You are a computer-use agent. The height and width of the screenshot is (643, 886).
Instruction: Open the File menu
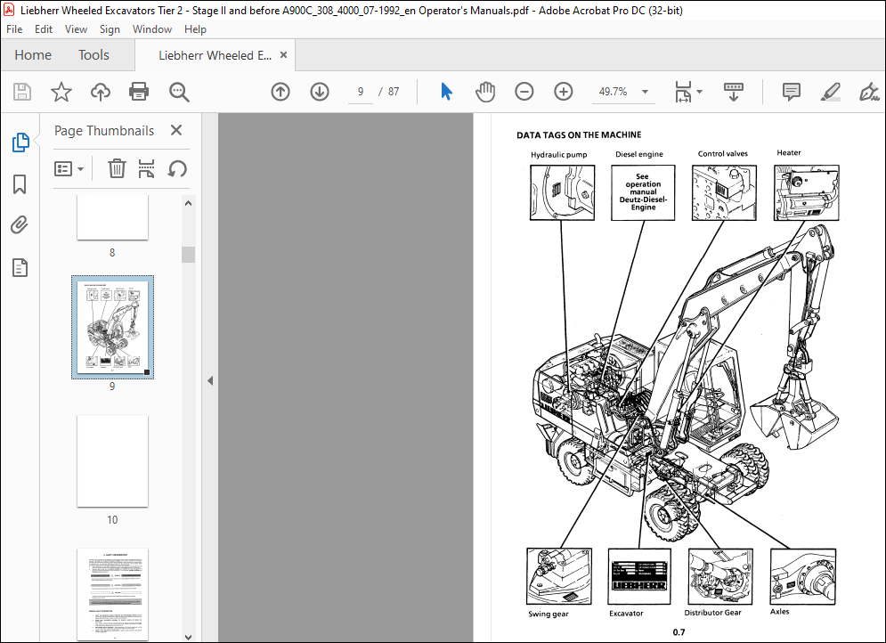tap(14, 29)
